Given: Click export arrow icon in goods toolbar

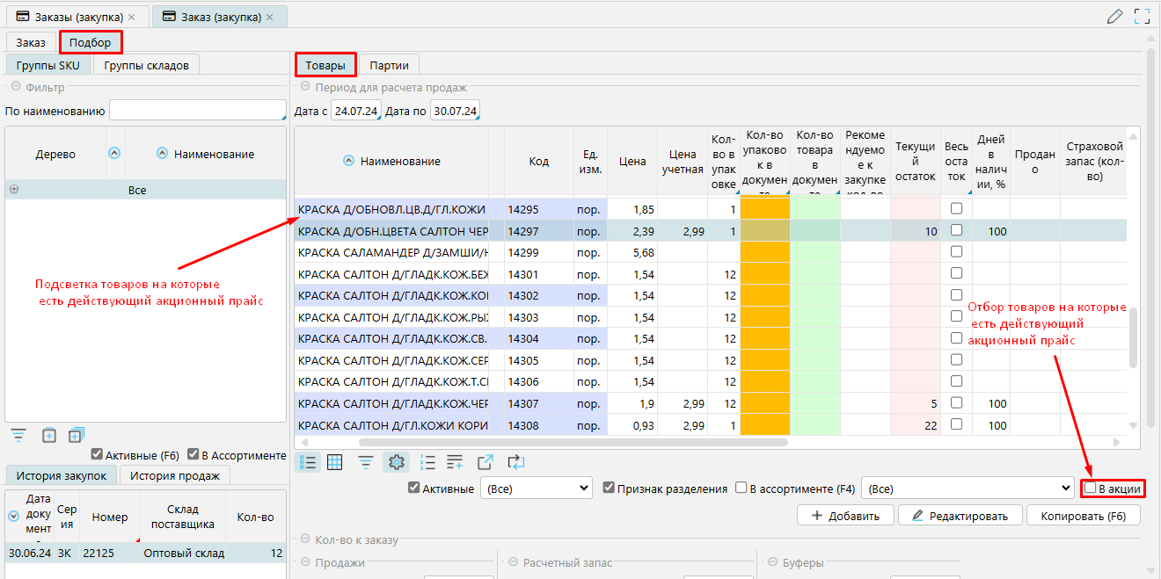Looking at the screenshot, I should point(486,462).
